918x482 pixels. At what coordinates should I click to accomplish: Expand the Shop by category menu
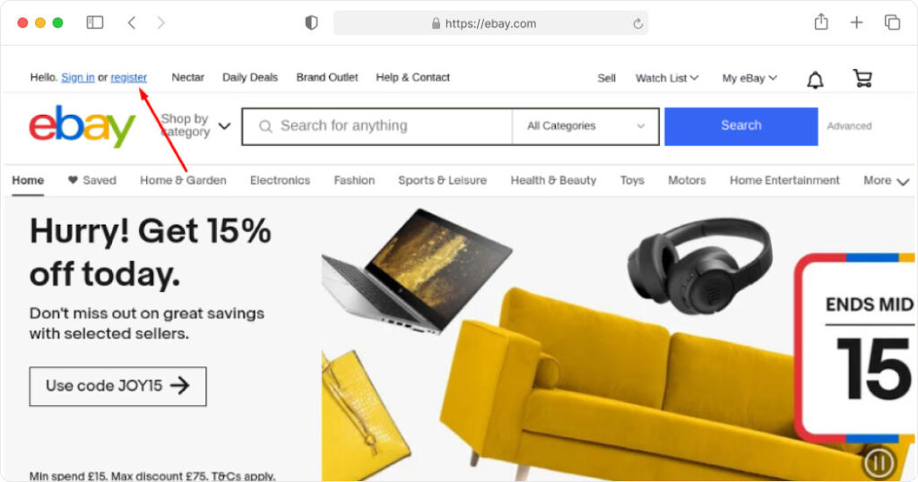[x=195, y=125]
